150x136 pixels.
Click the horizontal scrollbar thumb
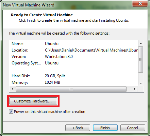coord(71,89)
